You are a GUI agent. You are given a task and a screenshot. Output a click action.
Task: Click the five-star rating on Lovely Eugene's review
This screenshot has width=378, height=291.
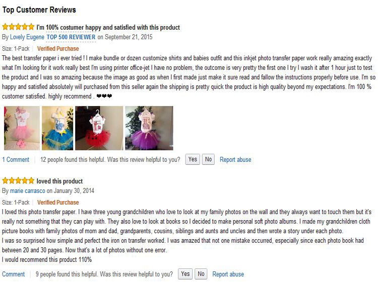[x=18, y=27]
